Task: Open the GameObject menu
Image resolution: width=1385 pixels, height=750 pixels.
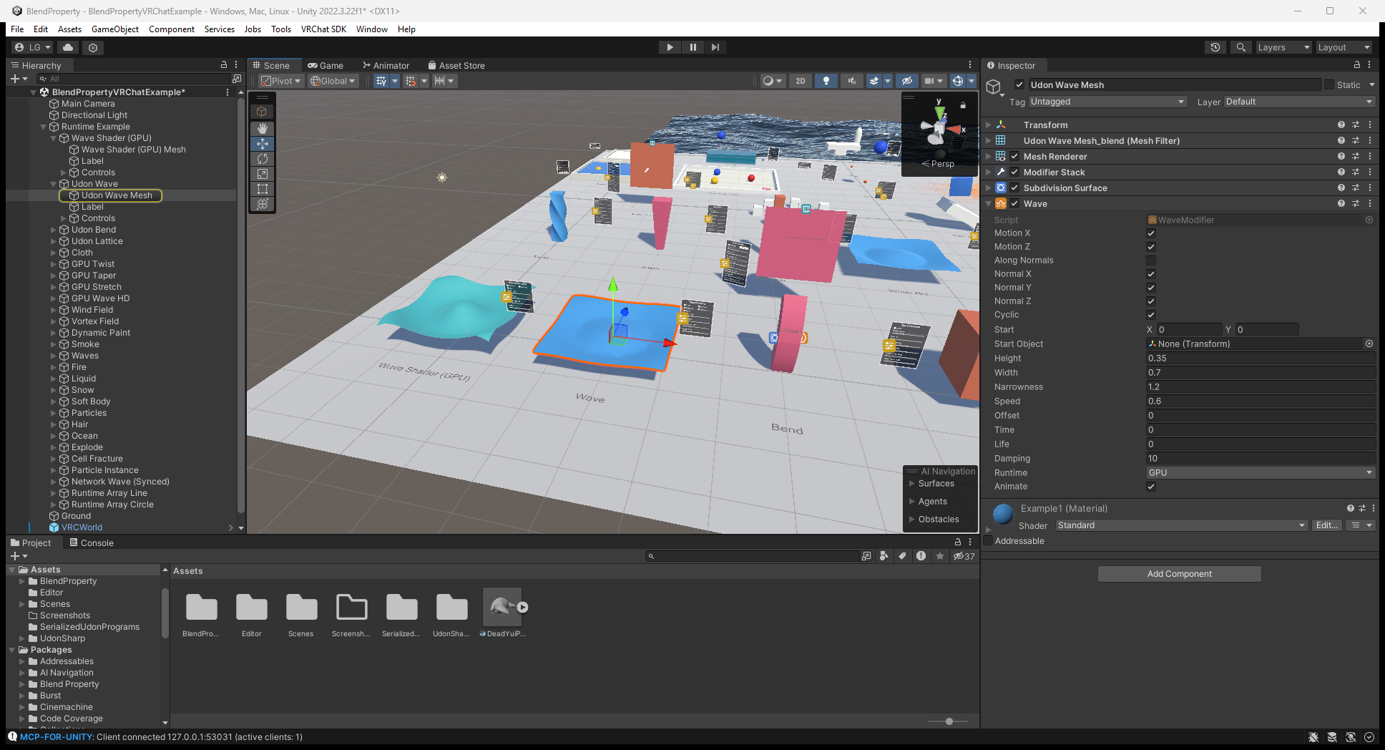Action: point(115,29)
